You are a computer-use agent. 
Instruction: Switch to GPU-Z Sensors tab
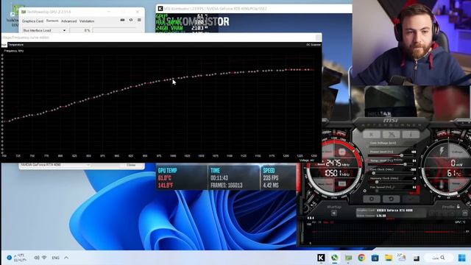point(52,21)
